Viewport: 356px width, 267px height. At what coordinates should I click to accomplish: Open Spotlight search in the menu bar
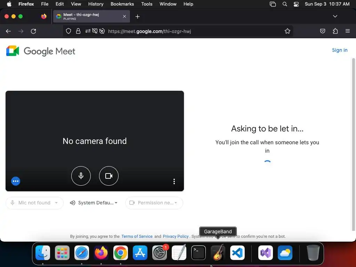click(x=284, y=4)
